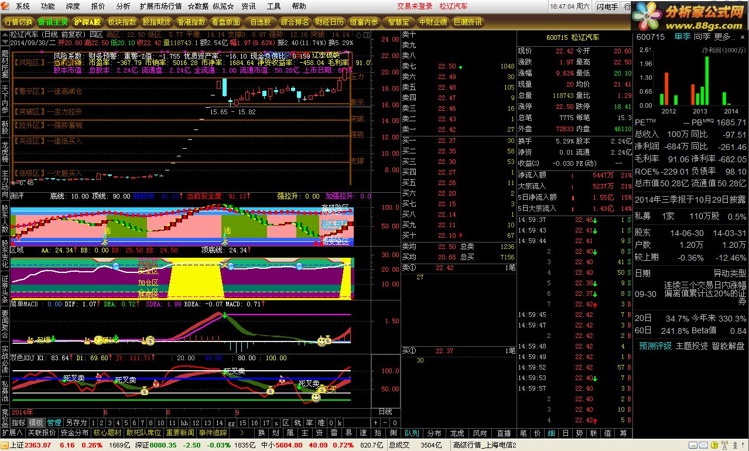The image size is (749, 451).
Task: Switch to 指标 mode
Action: tap(18, 422)
